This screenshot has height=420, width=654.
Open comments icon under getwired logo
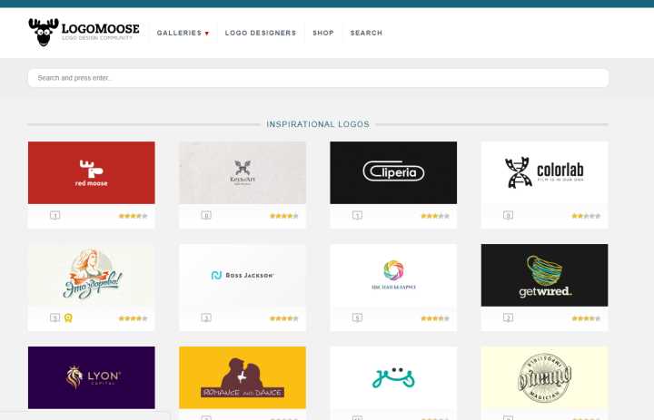pyautogui.click(x=508, y=317)
